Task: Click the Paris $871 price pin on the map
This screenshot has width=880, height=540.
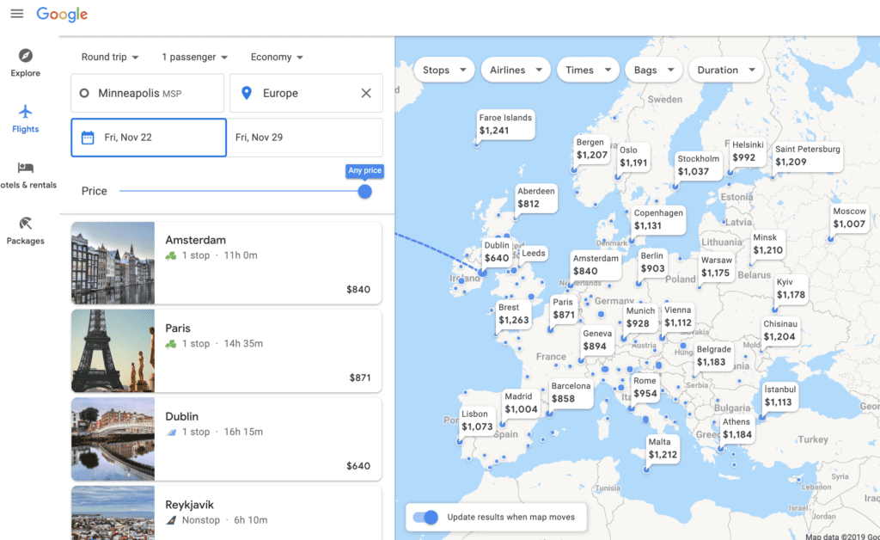Action: point(565,310)
